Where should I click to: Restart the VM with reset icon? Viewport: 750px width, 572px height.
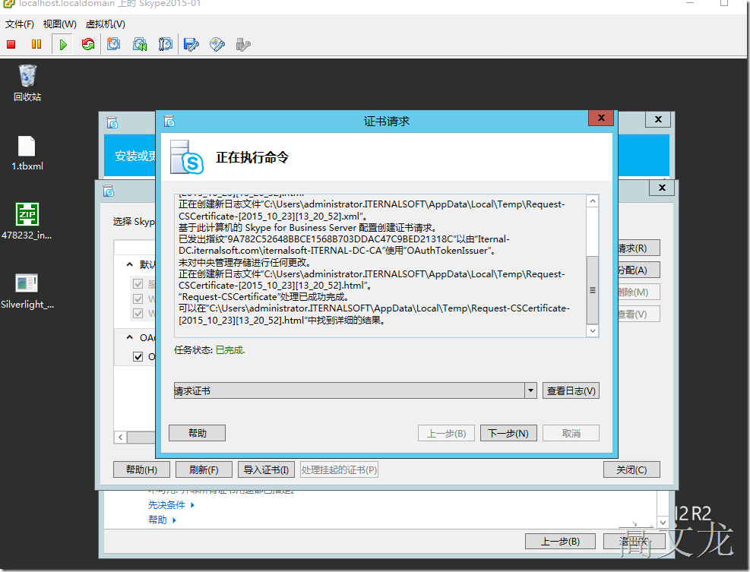point(88,45)
